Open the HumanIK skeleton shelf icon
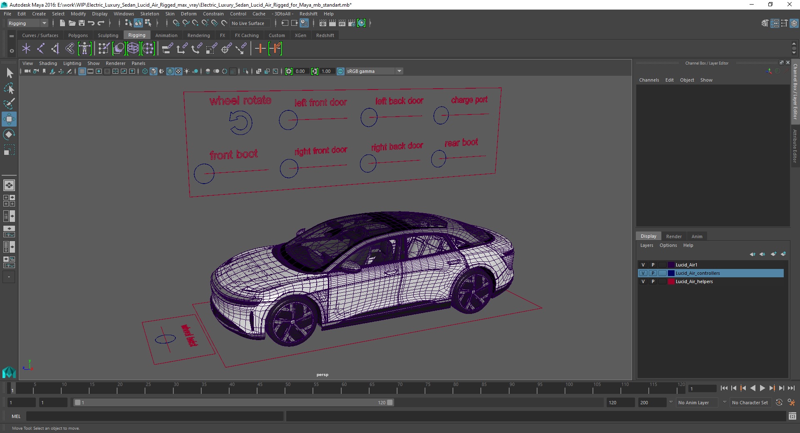800x433 pixels. click(x=85, y=49)
